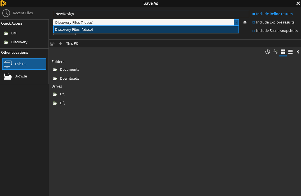Switch to grid tile view
Viewport: 301px width, 196px height.
tap(283, 52)
